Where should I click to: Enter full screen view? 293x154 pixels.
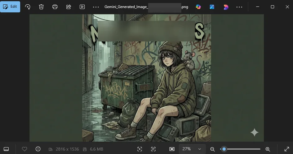(286, 149)
